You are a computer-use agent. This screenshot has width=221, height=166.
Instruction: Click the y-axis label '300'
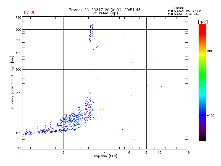click(18, 70)
